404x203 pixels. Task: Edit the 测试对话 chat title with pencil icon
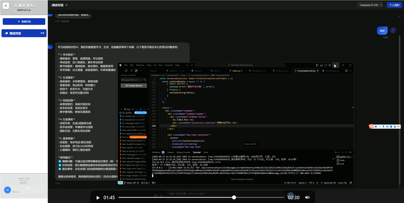[x=67, y=5]
